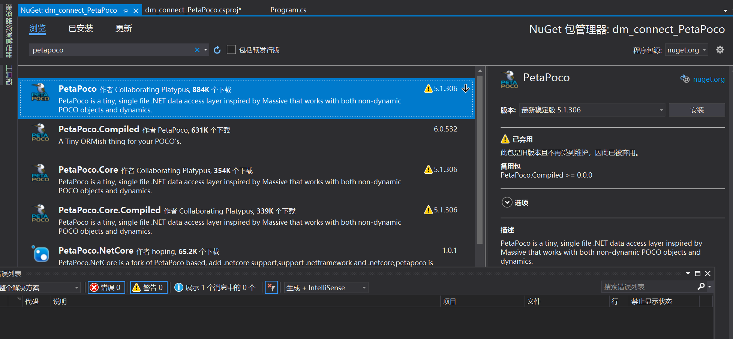
Task: Toggle the include prerelease checkbox
Action: [231, 49]
